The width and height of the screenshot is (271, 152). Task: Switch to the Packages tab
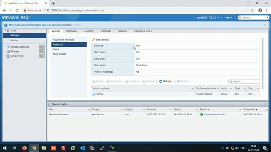[106, 31]
